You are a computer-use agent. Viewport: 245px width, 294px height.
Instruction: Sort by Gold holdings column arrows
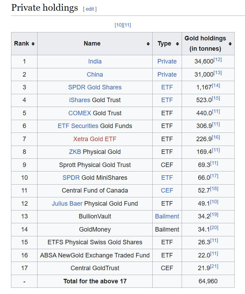point(230,44)
